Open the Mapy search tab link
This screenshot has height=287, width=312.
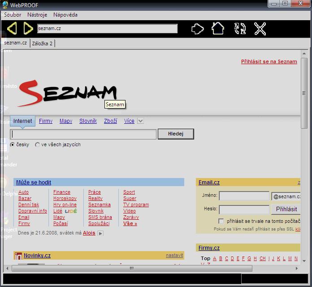pyautogui.click(x=66, y=121)
